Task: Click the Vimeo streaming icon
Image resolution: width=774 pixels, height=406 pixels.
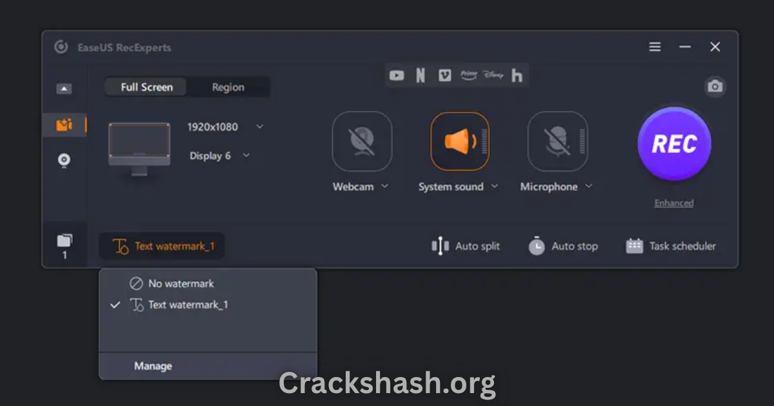Action: click(x=444, y=75)
